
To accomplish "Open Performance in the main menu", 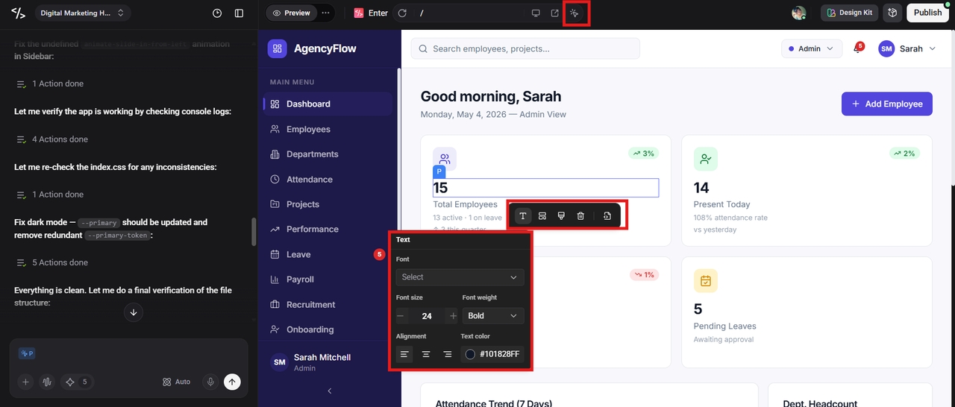I will (x=328, y=230).
